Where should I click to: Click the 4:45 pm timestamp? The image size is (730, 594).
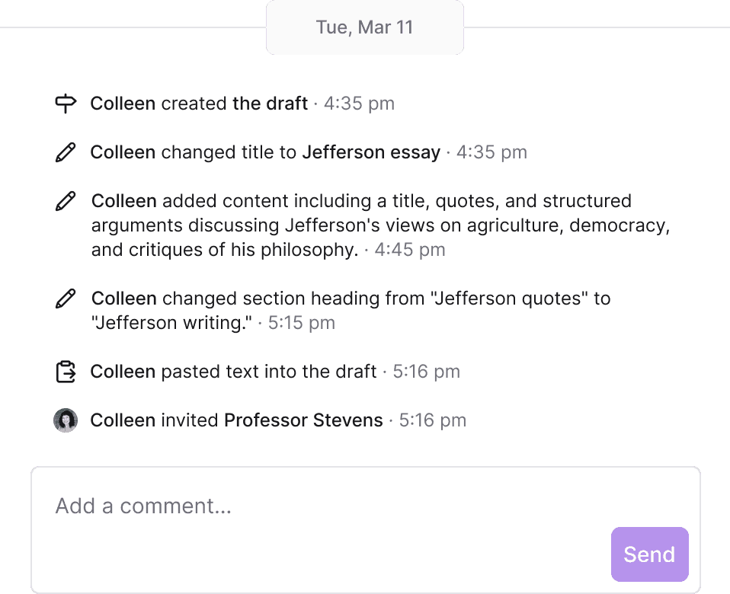410,249
